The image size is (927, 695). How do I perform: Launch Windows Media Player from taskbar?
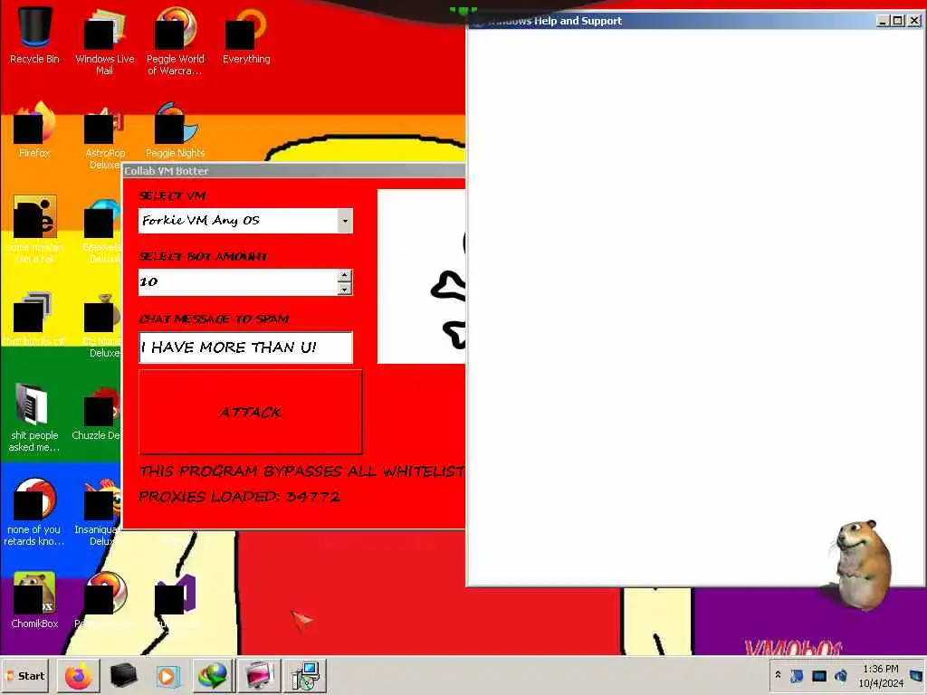pos(167,676)
